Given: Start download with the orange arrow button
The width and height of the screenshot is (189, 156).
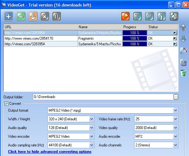Looking at the screenshot, I should (33, 16).
